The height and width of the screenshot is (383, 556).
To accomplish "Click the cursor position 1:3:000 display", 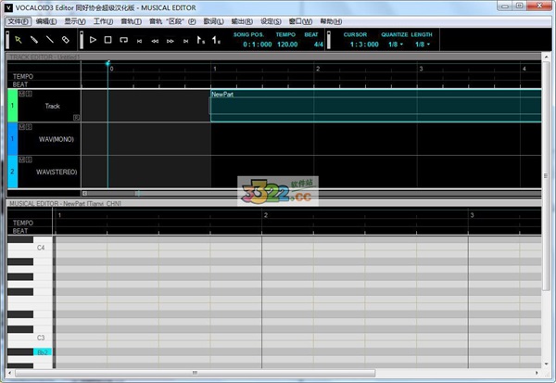I will pos(364,45).
